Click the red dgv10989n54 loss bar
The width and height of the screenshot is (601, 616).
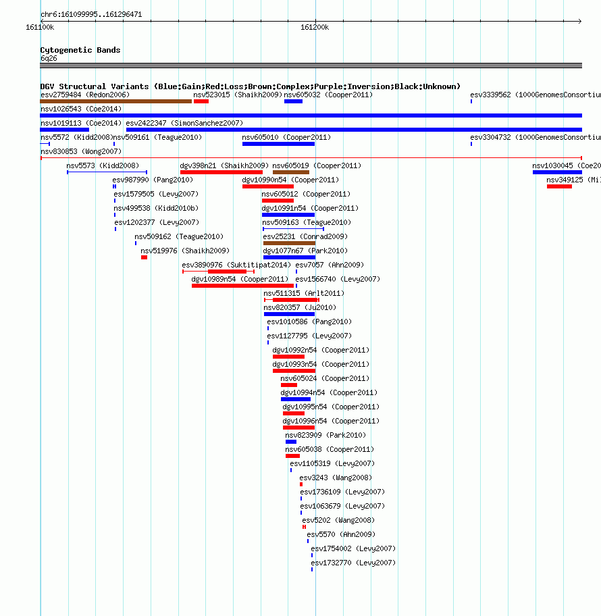click(242, 285)
